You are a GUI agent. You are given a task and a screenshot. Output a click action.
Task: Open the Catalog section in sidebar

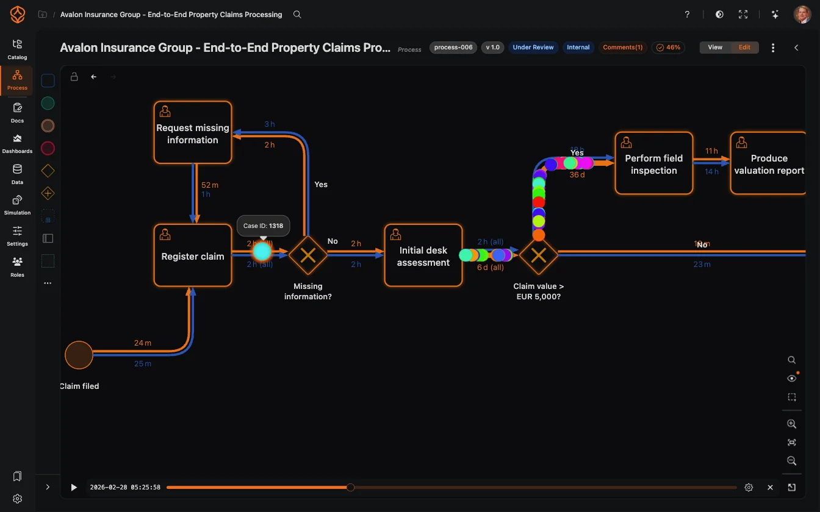tap(17, 49)
